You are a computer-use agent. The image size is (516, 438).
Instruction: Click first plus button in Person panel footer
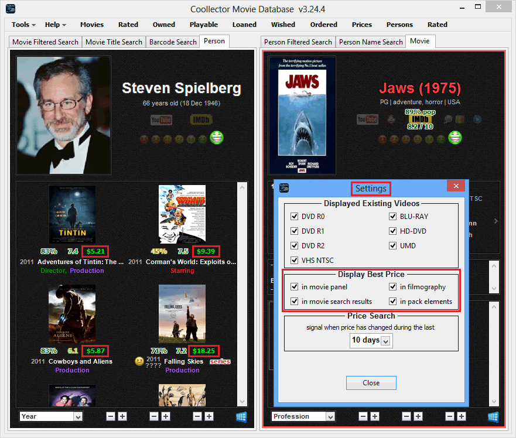point(122,416)
